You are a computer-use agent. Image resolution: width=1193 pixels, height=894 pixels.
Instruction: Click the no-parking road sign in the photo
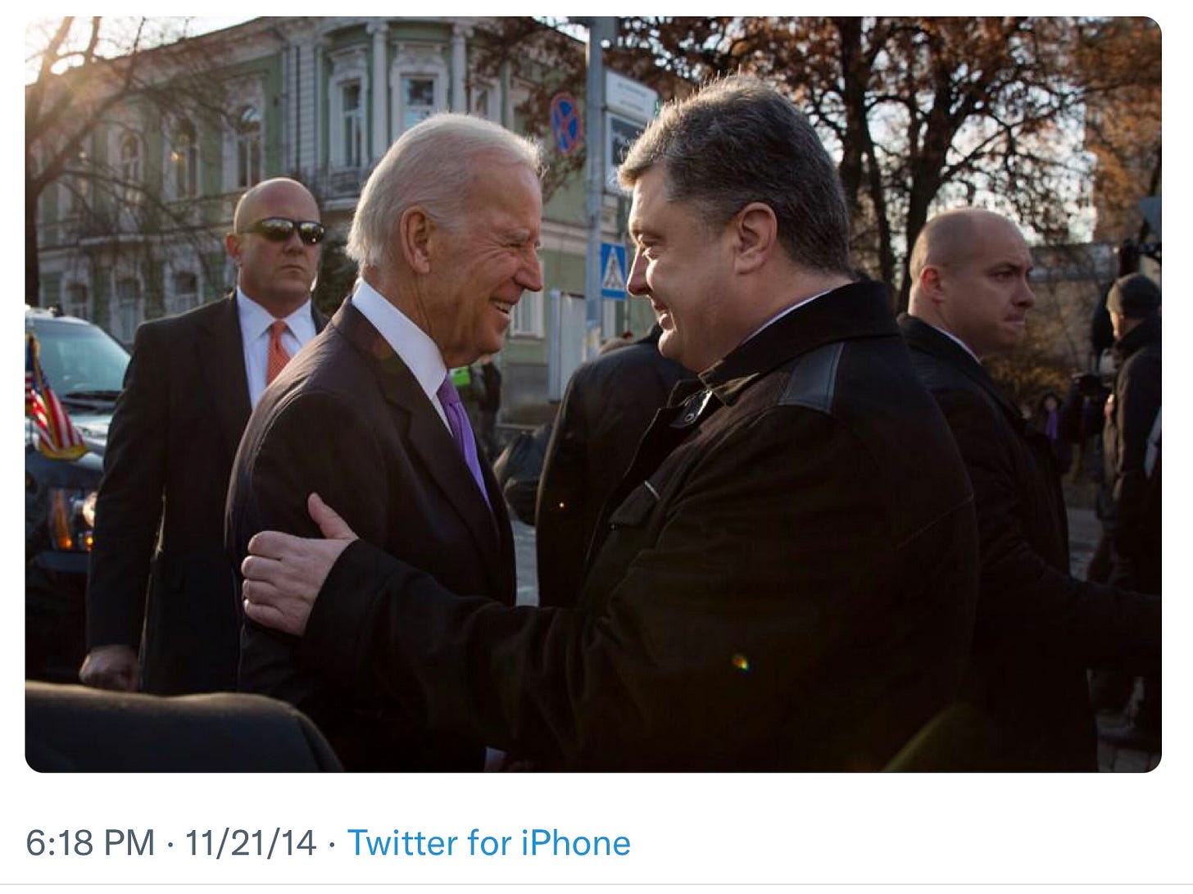point(564,122)
